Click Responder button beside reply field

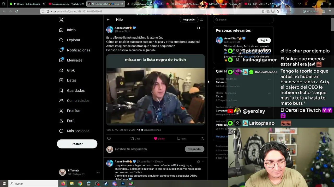(x=194, y=149)
